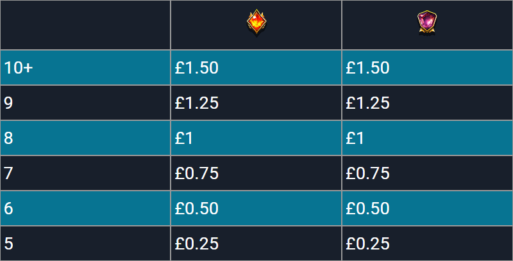Select the 10+ row label cell

coord(85,68)
